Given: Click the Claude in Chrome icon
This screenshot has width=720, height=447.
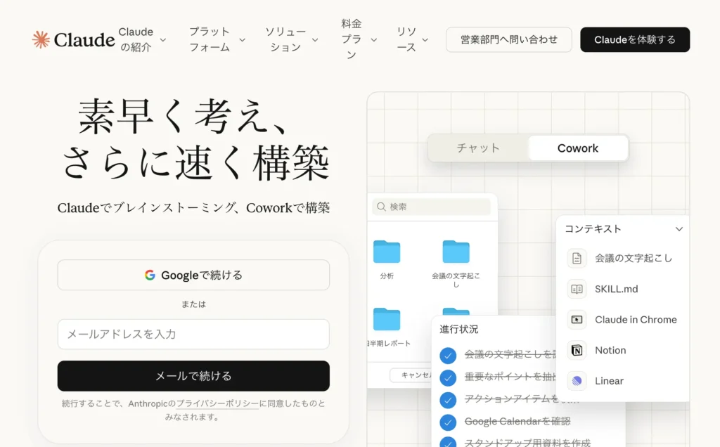Looking at the screenshot, I should point(577,320).
